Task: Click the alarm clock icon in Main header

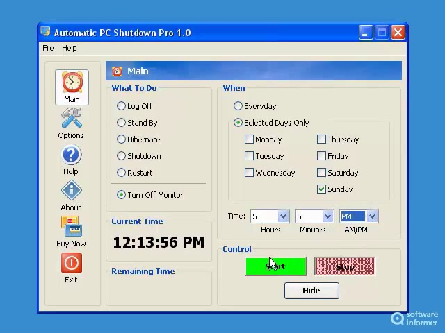Action: (117, 71)
